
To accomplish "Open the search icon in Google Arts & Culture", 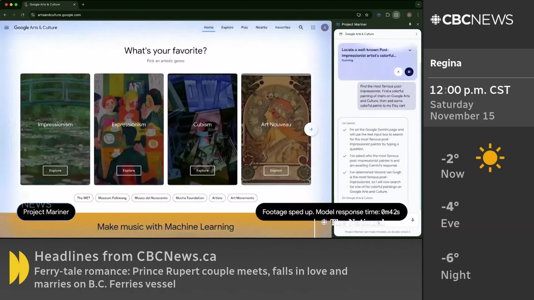I will point(301,27).
